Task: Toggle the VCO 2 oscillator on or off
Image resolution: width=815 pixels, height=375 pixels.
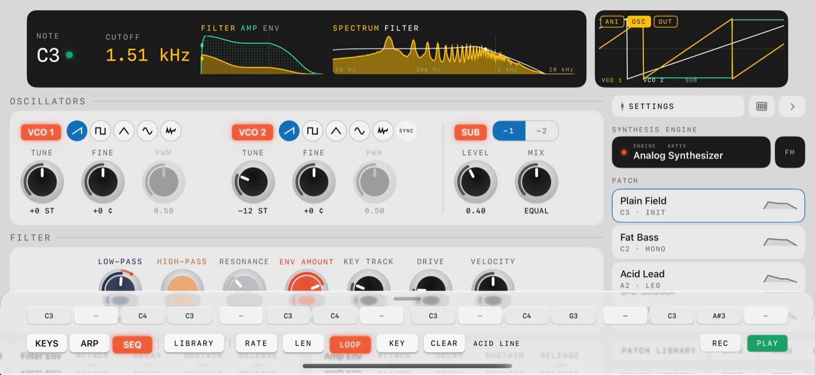Action: tap(252, 132)
